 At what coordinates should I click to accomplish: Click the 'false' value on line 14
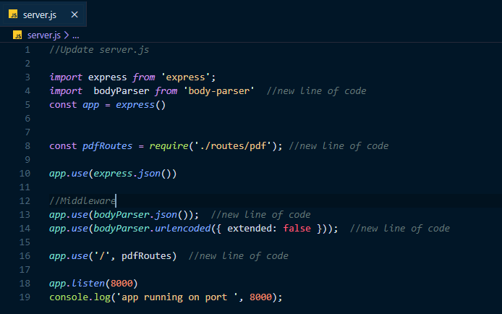coord(297,228)
